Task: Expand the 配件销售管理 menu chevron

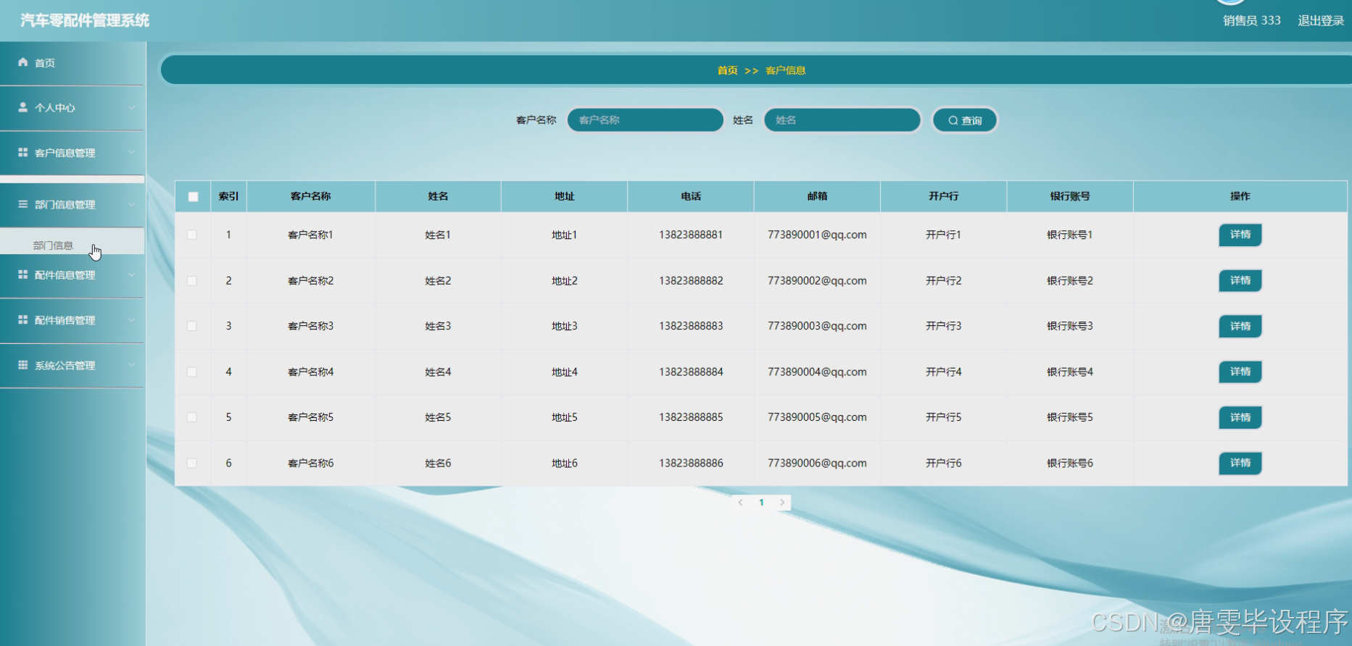Action: click(131, 319)
